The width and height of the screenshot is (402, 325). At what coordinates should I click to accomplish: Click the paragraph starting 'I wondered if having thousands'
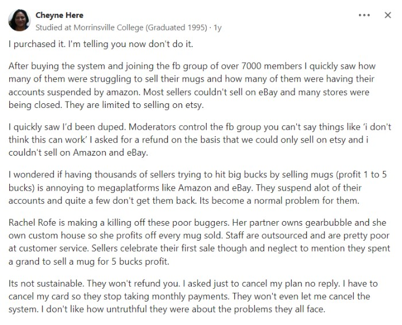pos(198,188)
